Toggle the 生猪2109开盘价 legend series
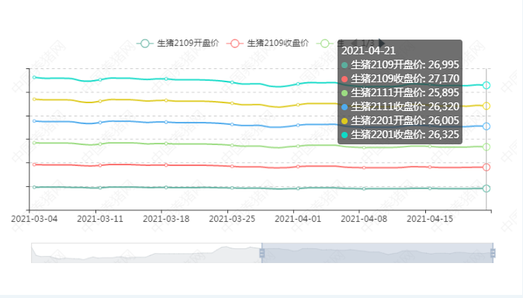 point(178,43)
